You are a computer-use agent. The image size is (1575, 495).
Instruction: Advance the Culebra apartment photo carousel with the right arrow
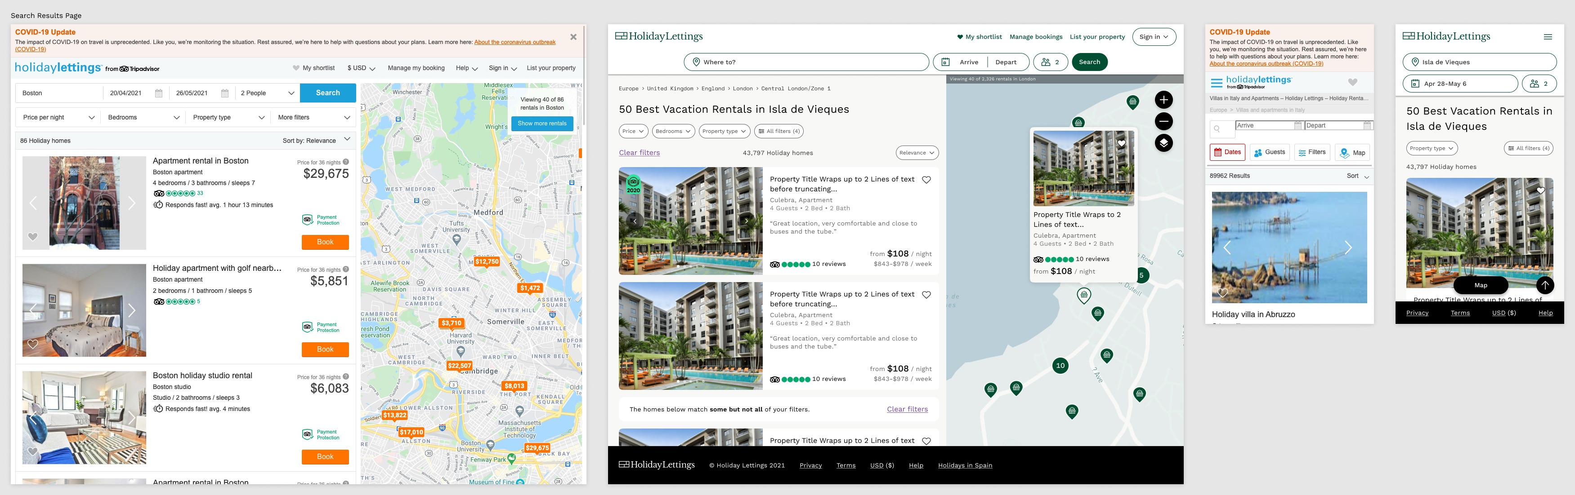click(746, 221)
